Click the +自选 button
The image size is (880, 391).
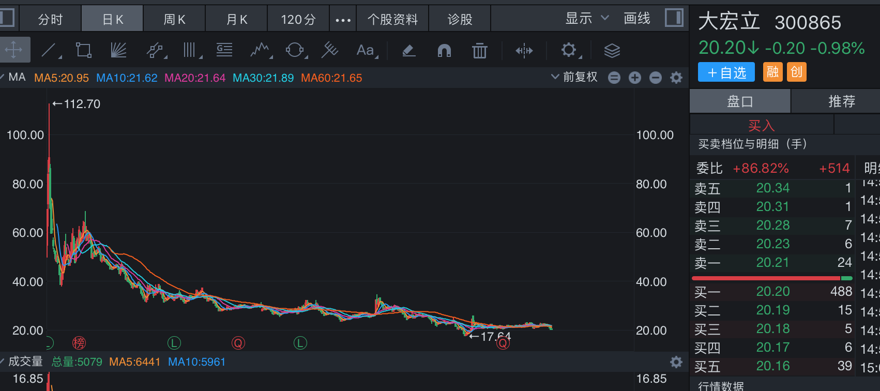[x=726, y=72]
